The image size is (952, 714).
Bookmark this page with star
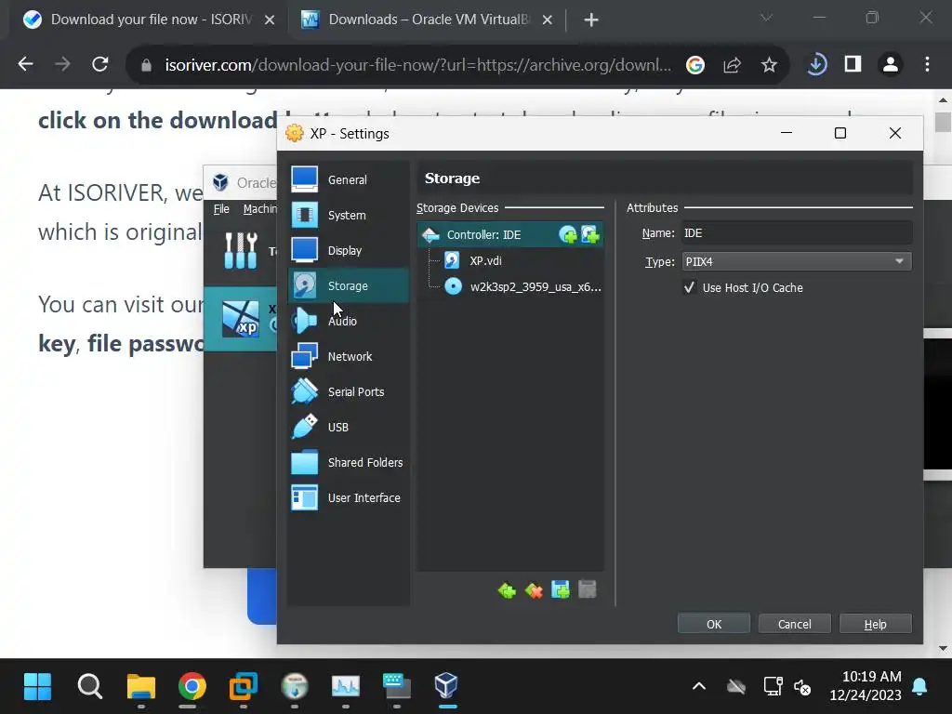click(x=769, y=64)
